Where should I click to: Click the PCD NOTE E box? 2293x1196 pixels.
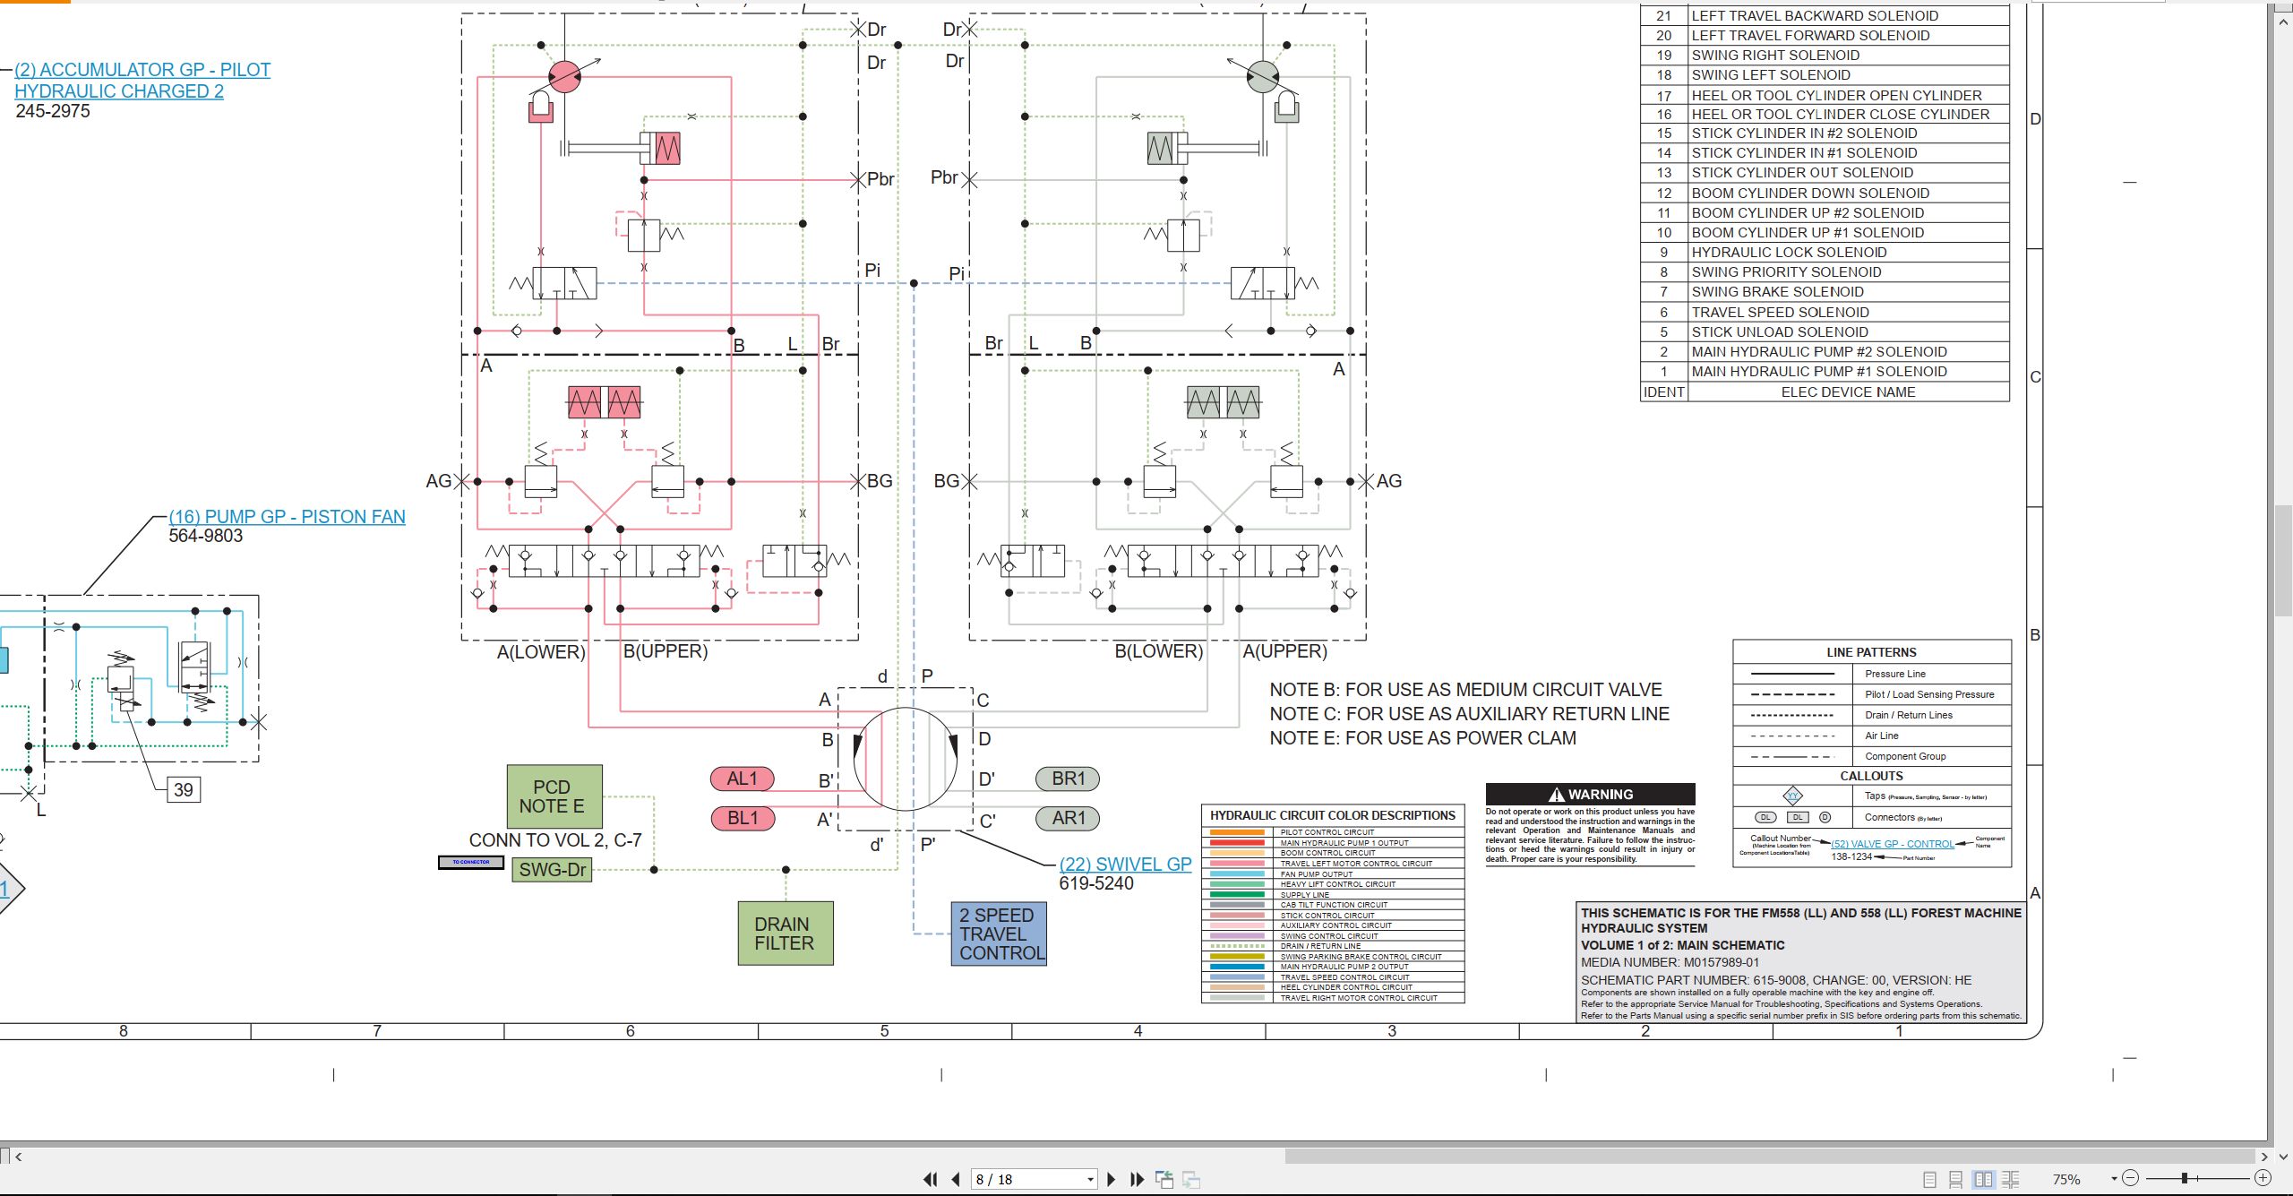pos(554,796)
